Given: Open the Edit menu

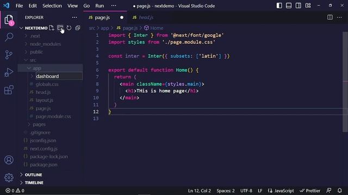Looking at the screenshot, I should [x=33, y=6].
